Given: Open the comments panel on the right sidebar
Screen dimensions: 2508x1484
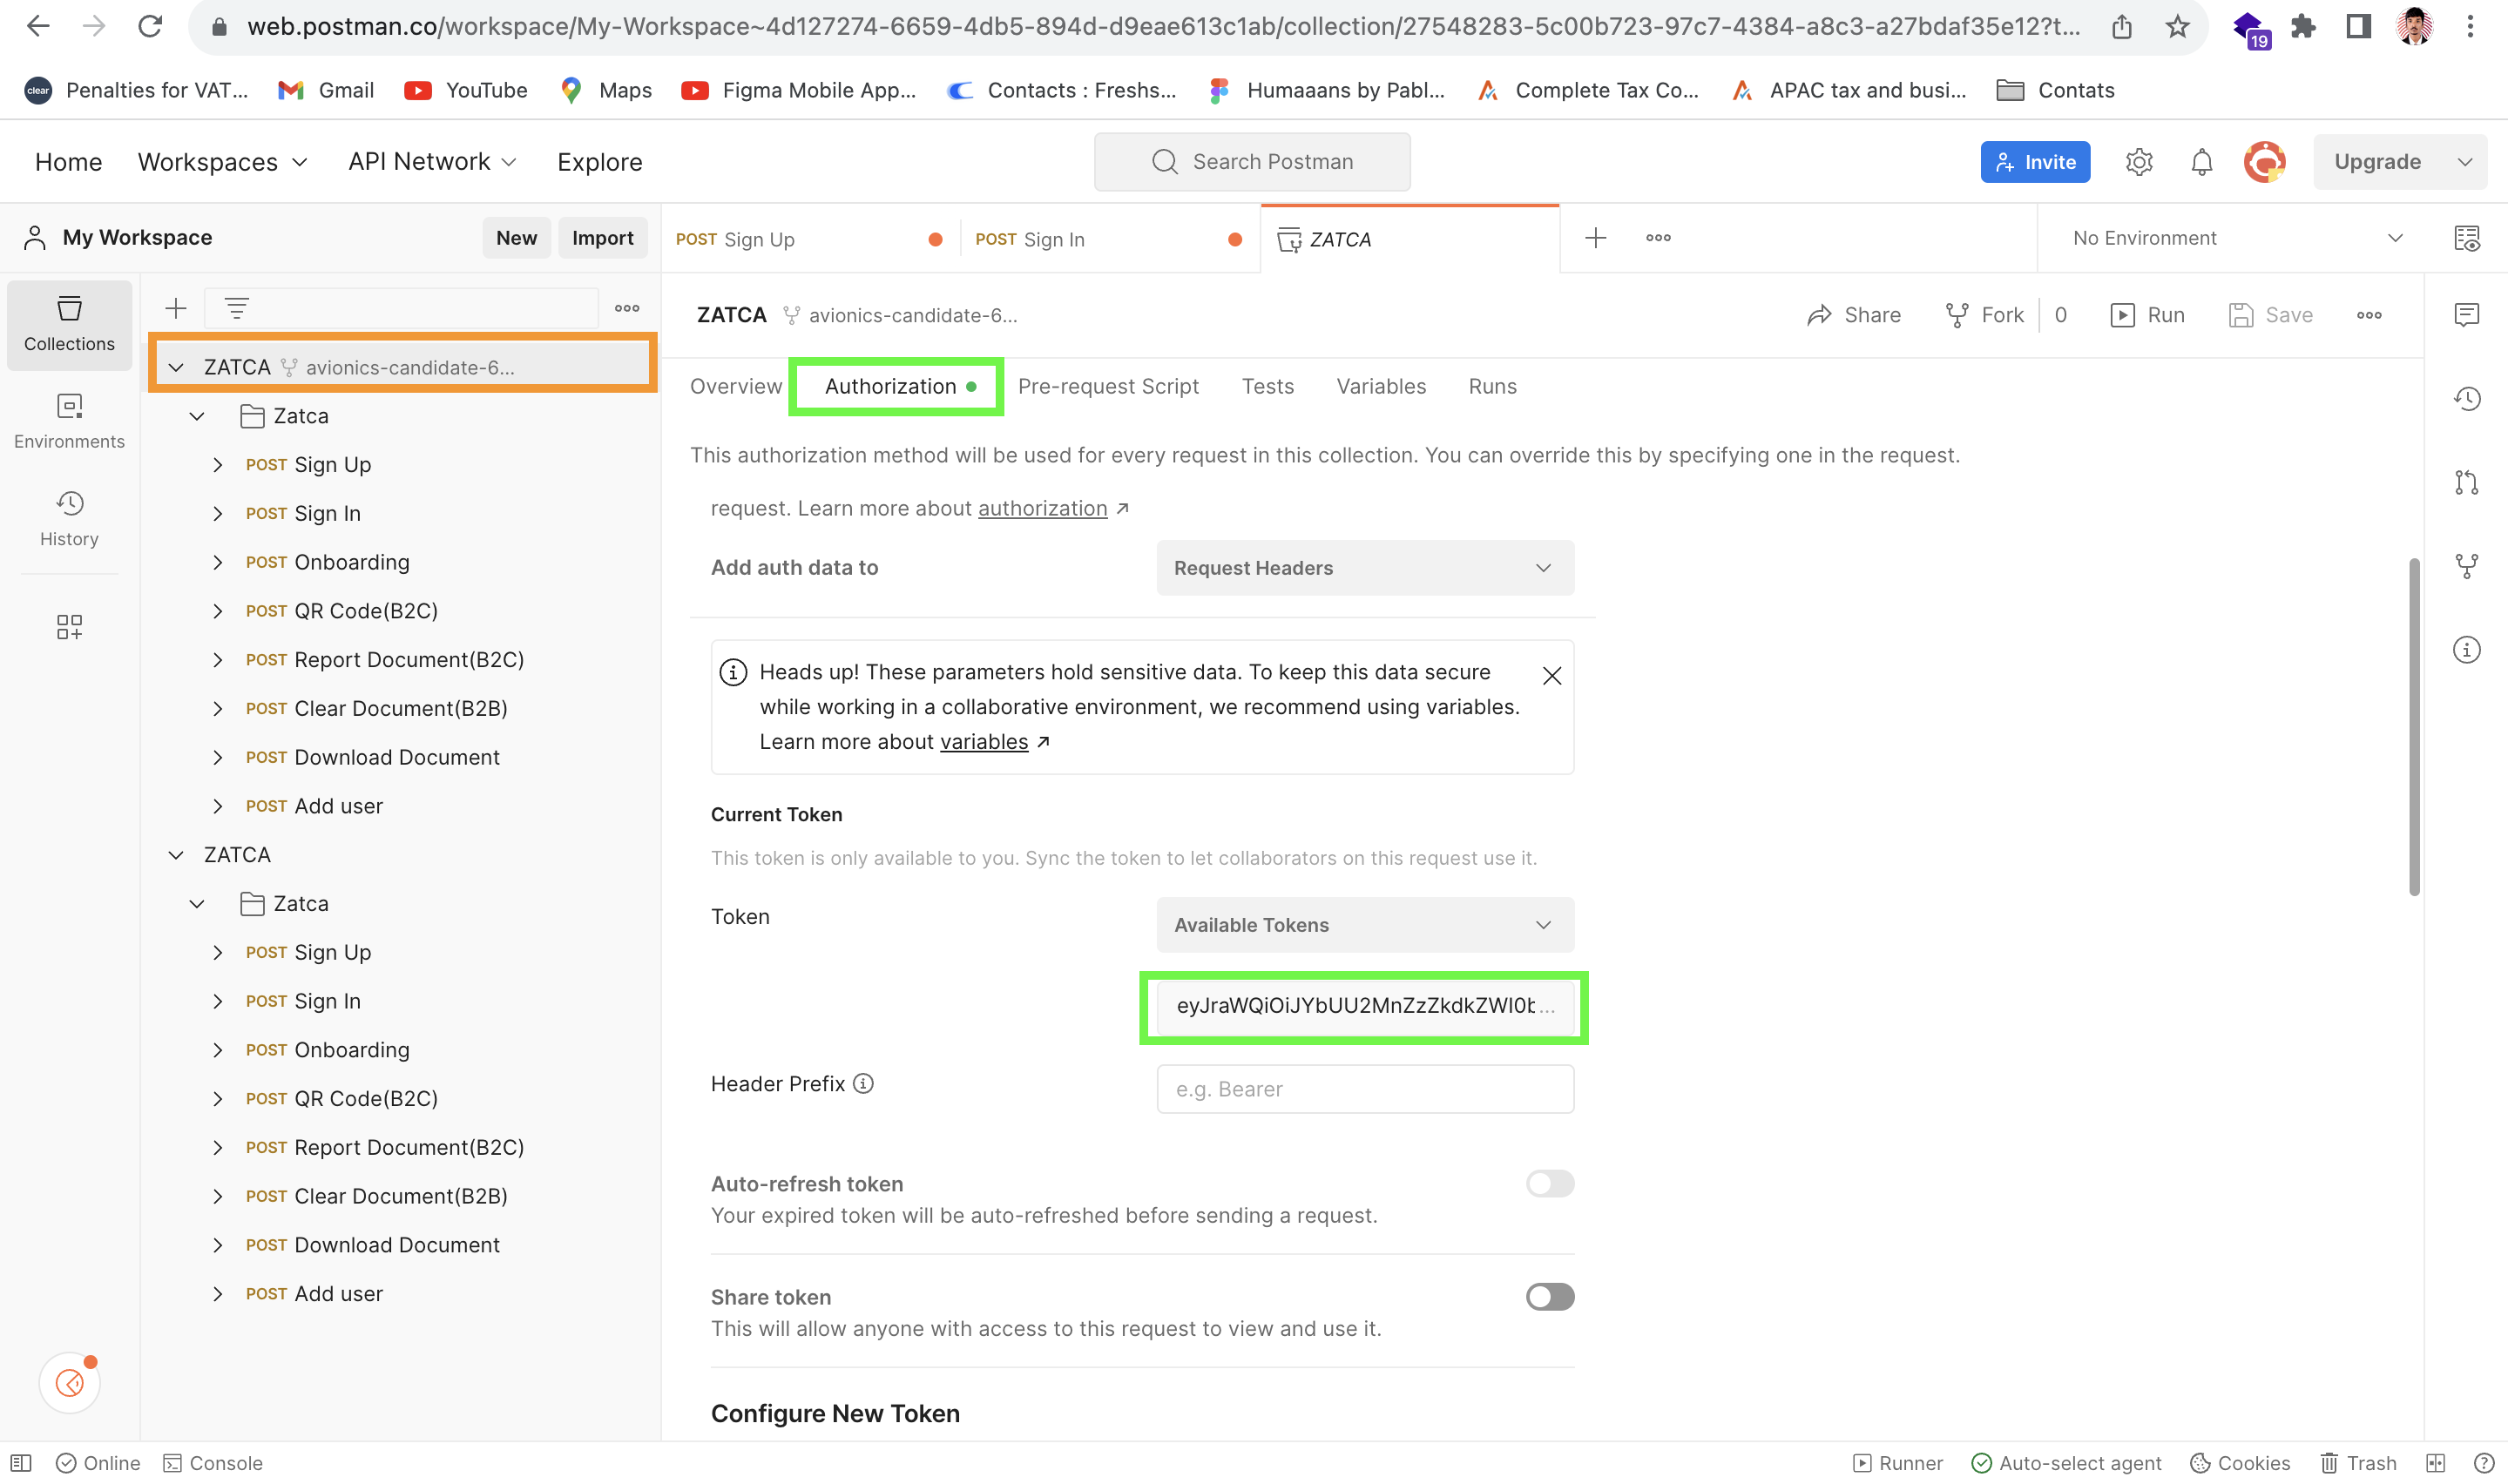Looking at the screenshot, I should pyautogui.click(x=2466, y=314).
